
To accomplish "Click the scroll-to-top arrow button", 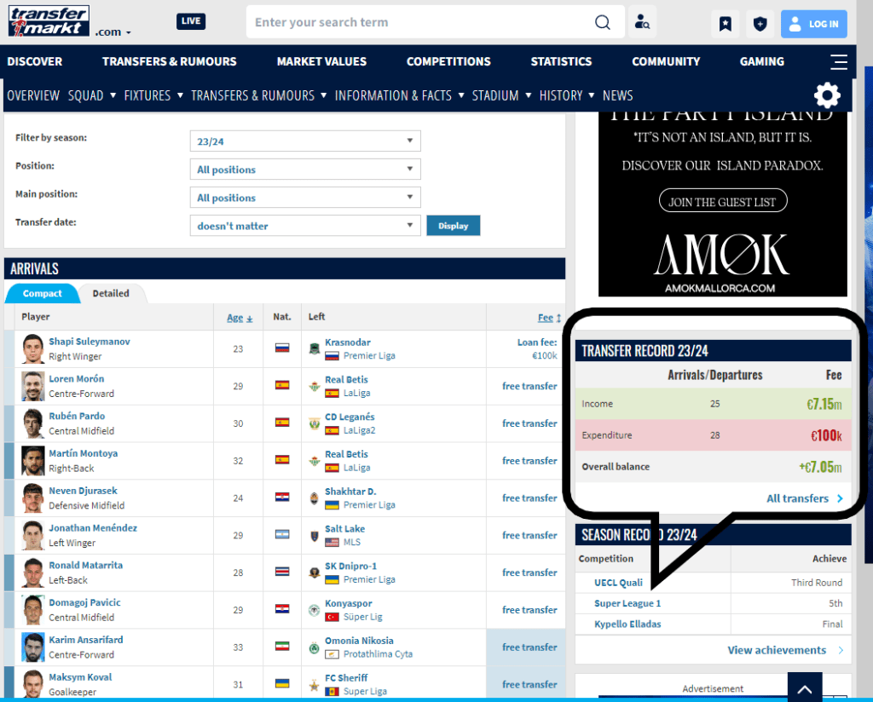I will tap(805, 688).
